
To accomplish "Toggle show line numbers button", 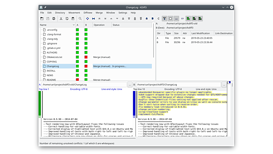I will click(x=182, y=19).
